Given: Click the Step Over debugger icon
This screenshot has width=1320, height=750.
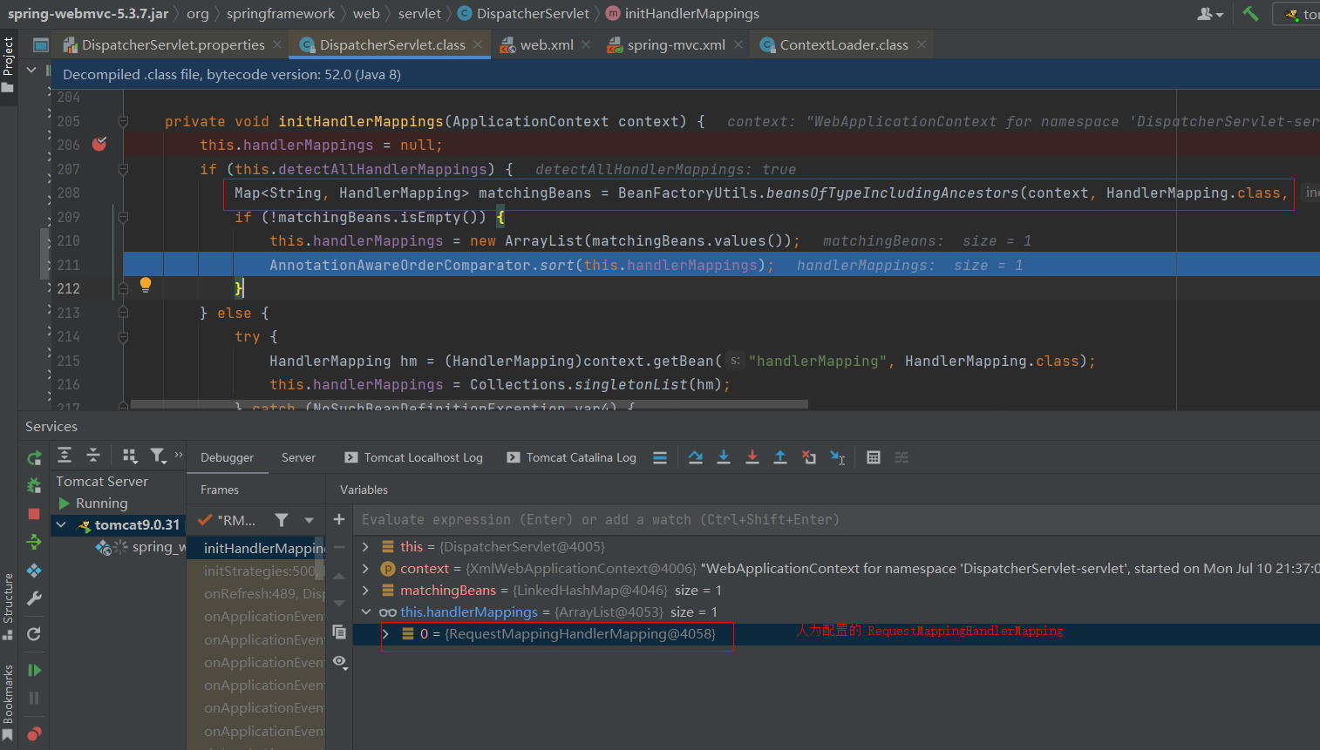Looking at the screenshot, I should coord(696,457).
